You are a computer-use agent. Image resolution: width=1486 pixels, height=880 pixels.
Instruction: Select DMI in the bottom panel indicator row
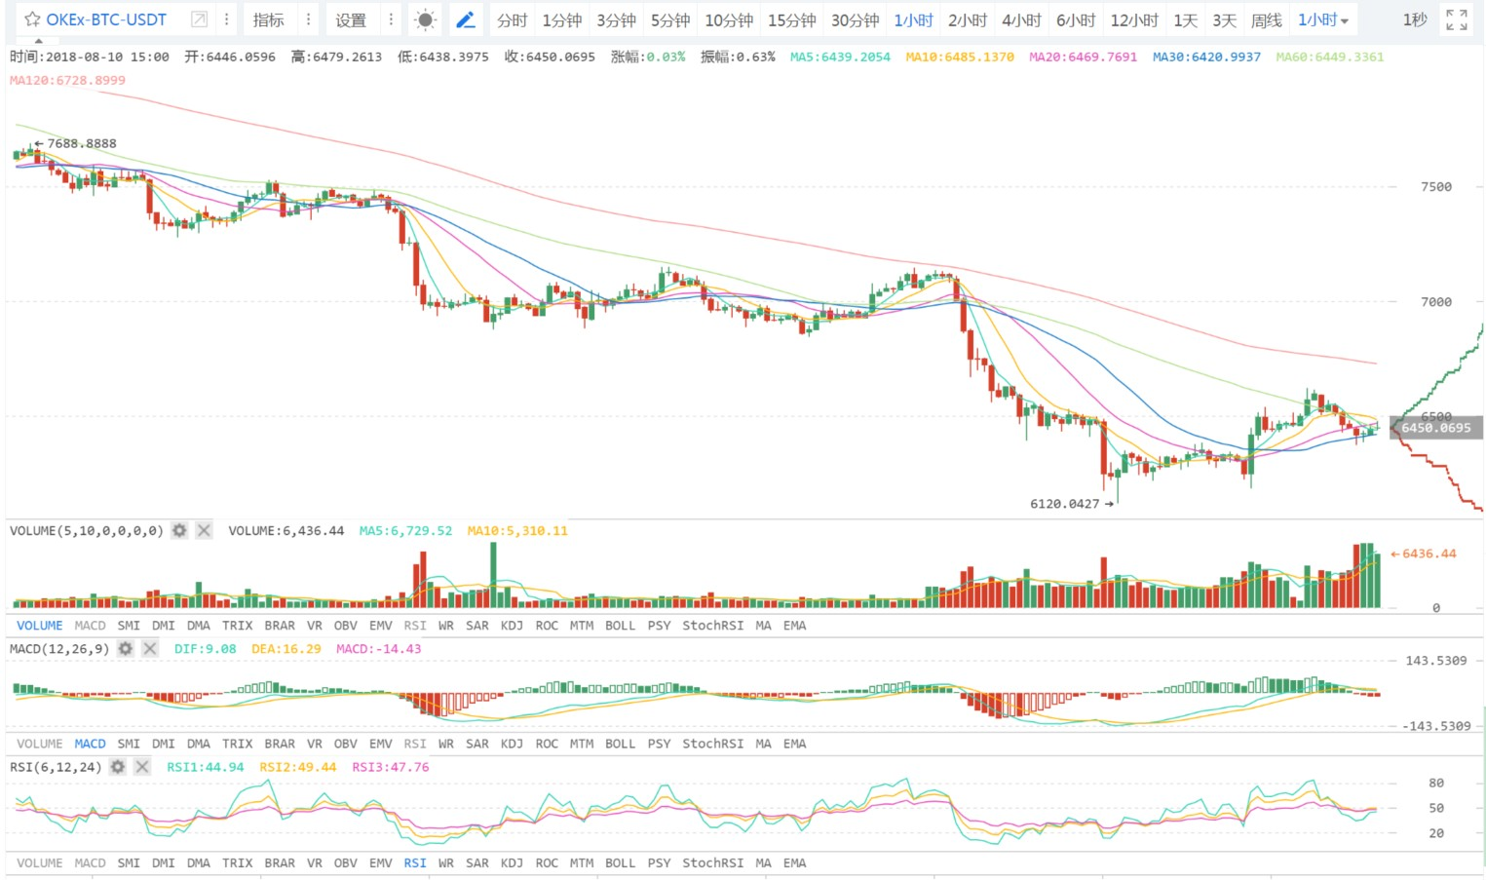(164, 863)
